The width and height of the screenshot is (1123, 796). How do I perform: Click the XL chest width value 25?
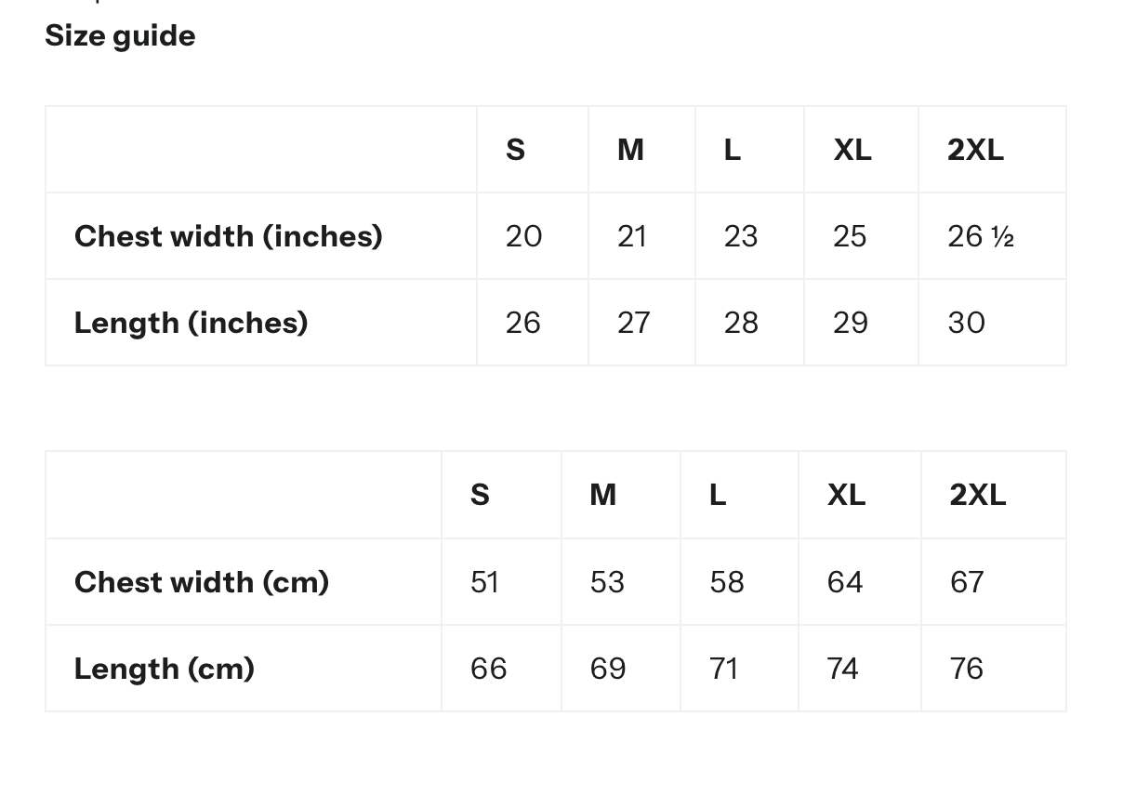[850, 236]
